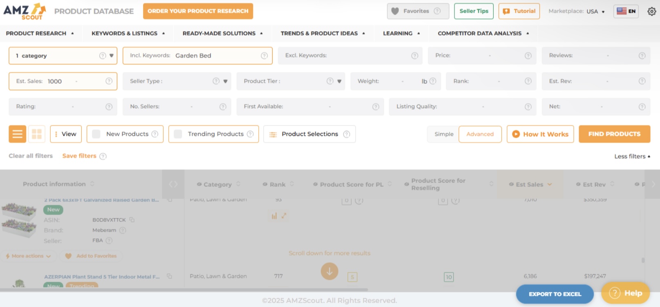Click help icon in Net filter
Viewport: 660px width, 307px height.
coord(642,107)
